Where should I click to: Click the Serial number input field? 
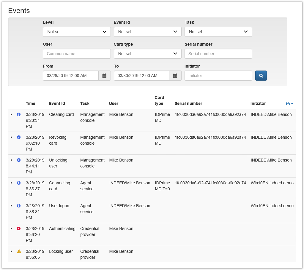pos(218,54)
